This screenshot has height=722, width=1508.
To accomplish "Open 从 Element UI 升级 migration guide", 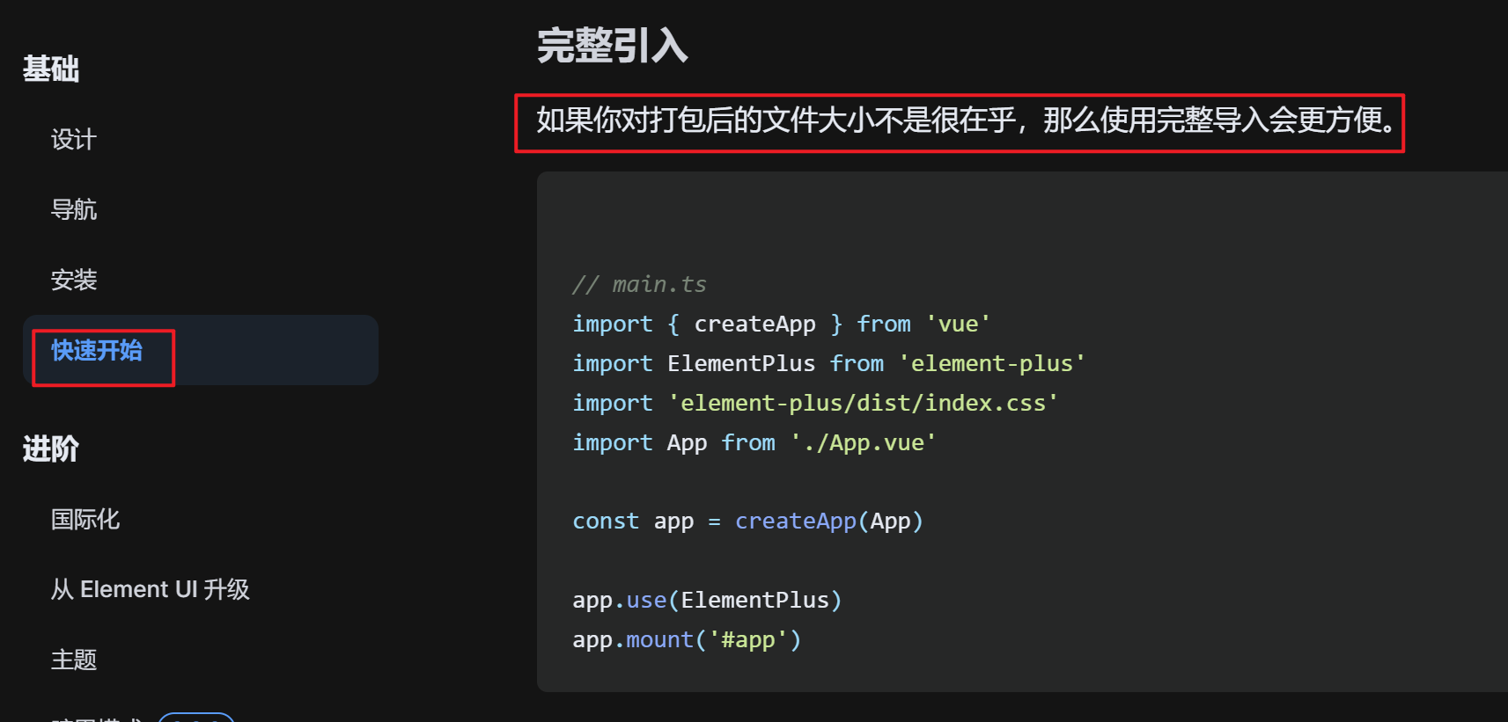I will [x=151, y=589].
